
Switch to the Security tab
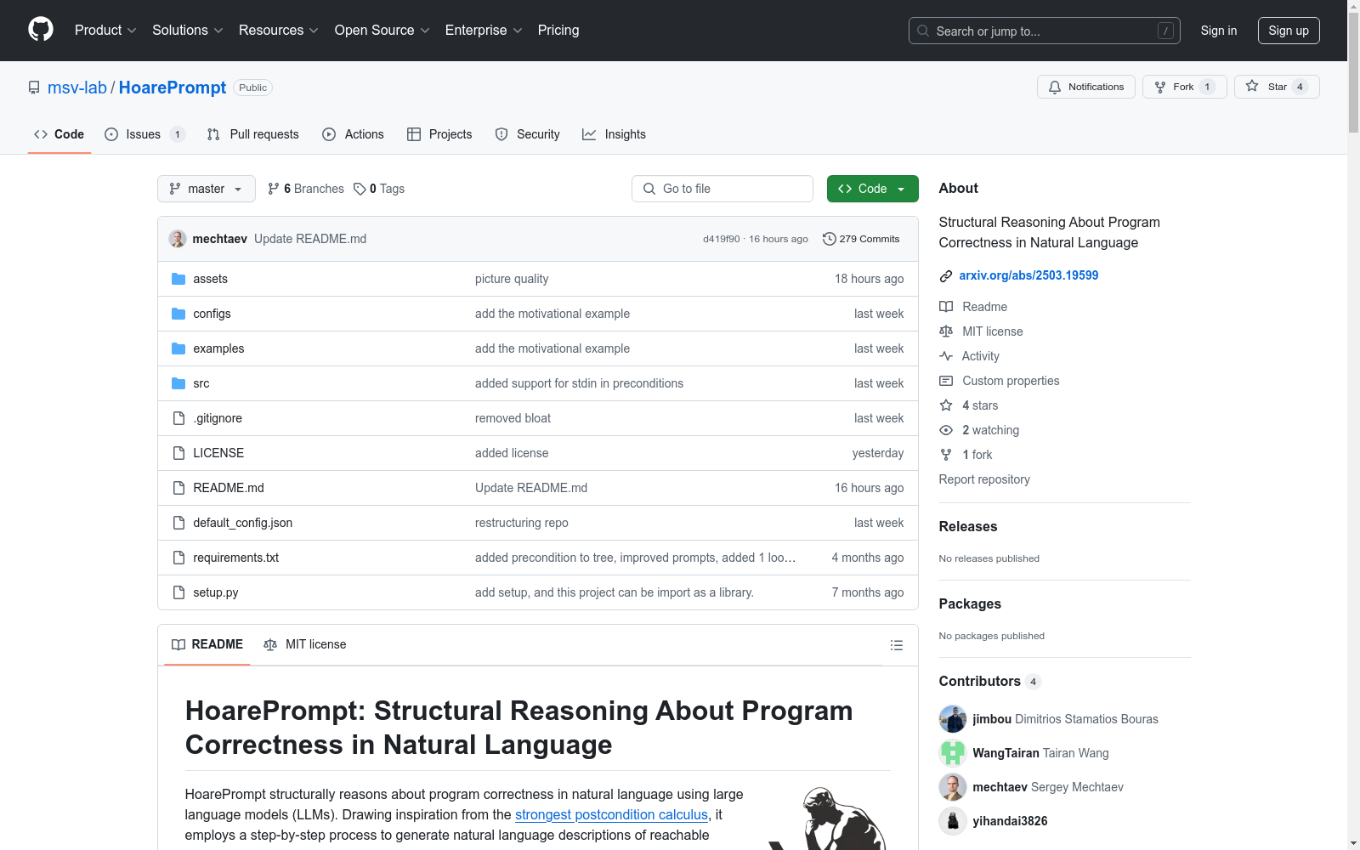[528, 134]
